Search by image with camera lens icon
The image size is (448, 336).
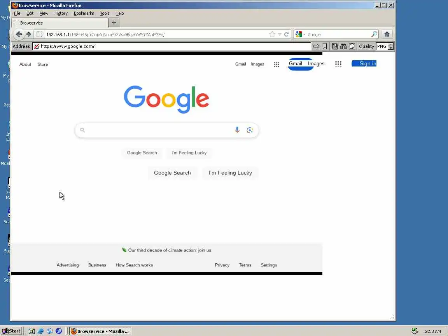pyautogui.click(x=250, y=130)
